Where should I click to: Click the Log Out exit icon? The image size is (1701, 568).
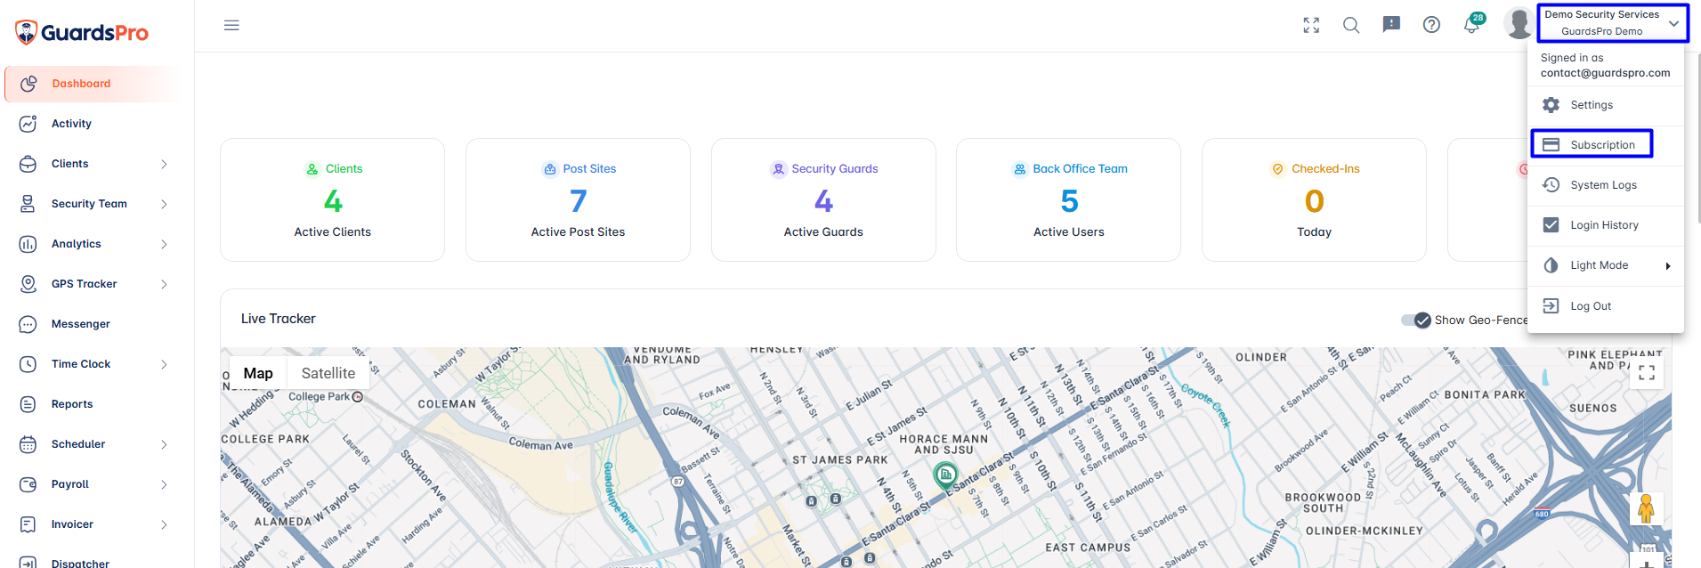[1551, 306]
